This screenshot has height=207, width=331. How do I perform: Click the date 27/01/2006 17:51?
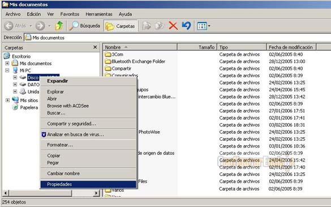pyautogui.click(x=287, y=111)
